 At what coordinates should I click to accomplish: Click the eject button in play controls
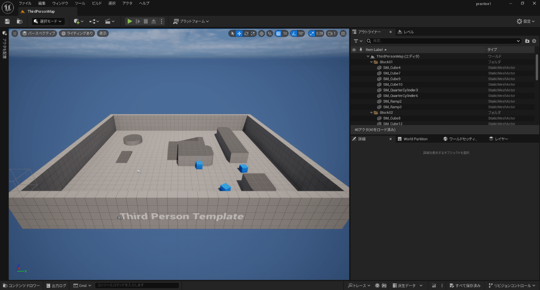154,21
